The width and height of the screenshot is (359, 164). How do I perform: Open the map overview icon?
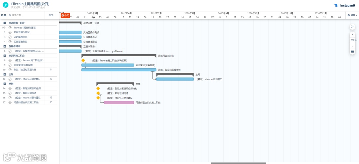tap(352, 52)
